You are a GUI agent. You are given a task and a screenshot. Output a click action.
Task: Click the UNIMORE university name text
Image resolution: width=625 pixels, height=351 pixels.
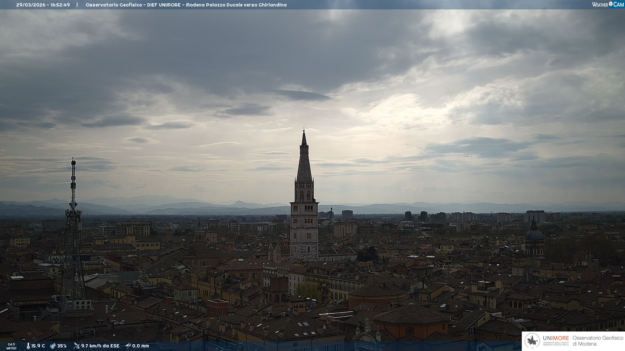[556, 338]
